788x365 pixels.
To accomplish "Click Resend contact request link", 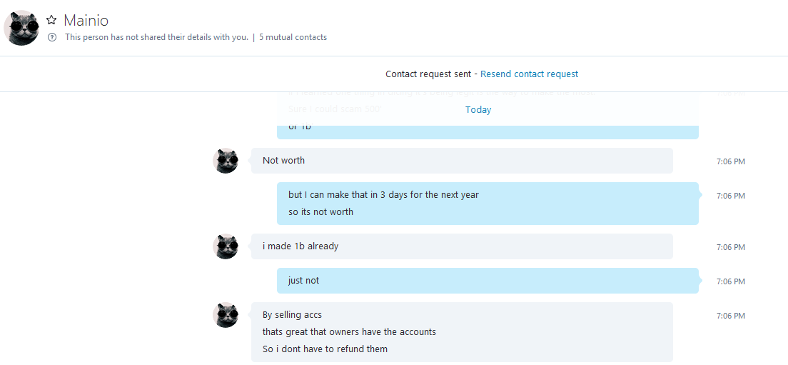I will pyautogui.click(x=529, y=74).
